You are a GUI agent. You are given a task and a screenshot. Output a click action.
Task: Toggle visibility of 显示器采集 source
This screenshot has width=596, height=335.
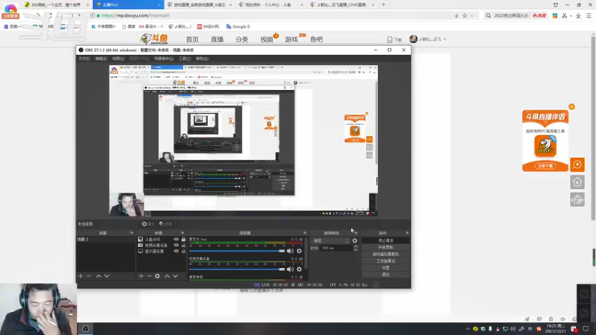coord(176,251)
